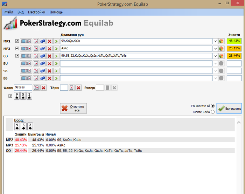Expand CO range history dropdown
Screen dimensions: 245x194
coord(215,56)
